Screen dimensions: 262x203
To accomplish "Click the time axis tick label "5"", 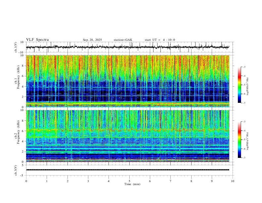I will point(129,181).
